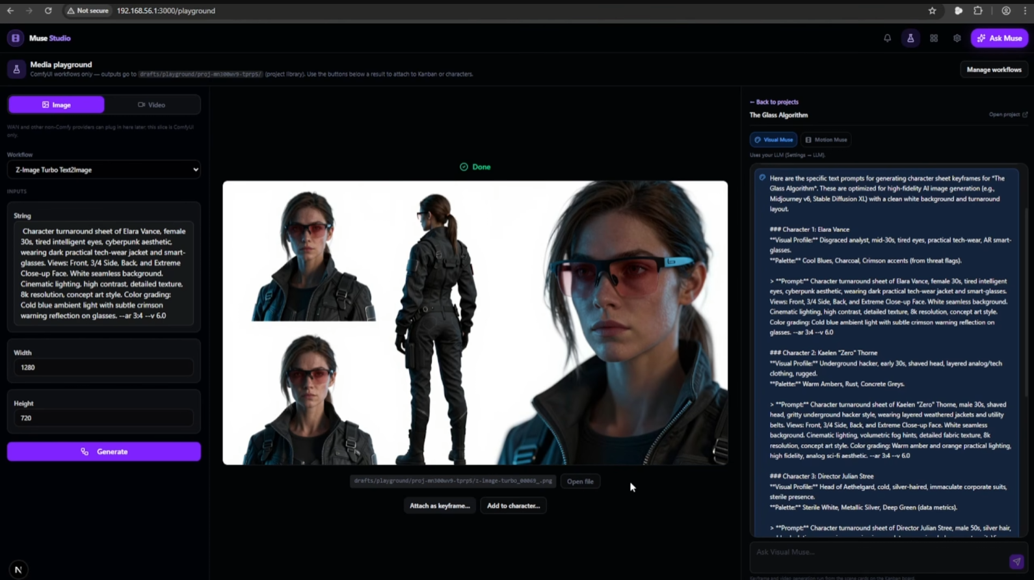
Task: Click the Muse Studio logo icon
Action: tap(16, 38)
